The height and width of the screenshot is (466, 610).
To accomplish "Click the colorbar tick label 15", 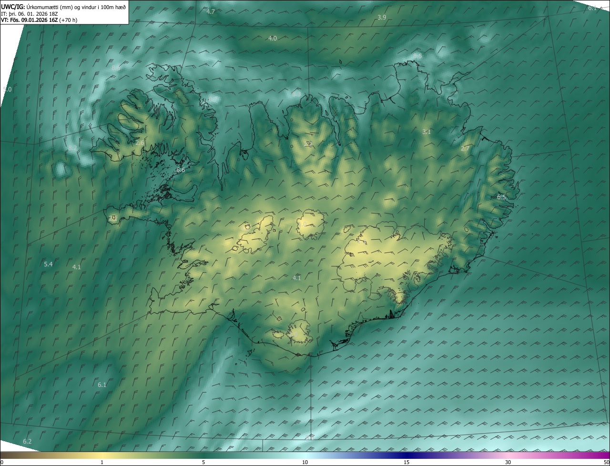I will [x=407, y=462].
